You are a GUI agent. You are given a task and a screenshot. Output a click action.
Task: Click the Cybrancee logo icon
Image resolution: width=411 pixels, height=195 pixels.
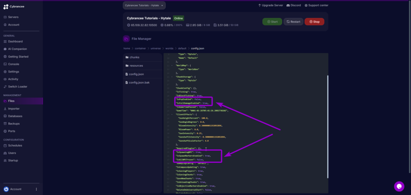6,6
